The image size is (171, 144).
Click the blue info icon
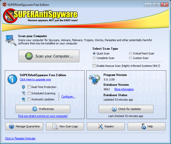point(12,79)
